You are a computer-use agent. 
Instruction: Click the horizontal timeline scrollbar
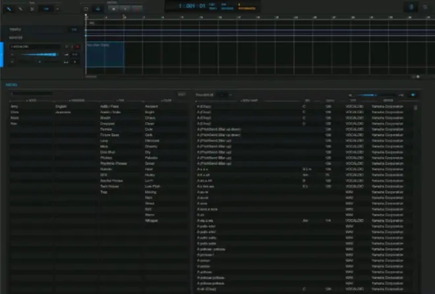[x=91, y=77]
